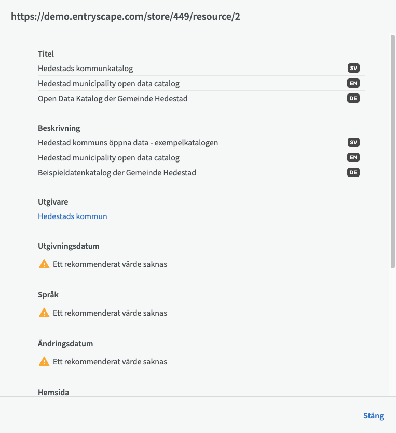This screenshot has width=396, height=433.
Task: Click the EN language badge in Titel section
Action: click(x=353, y=83)
